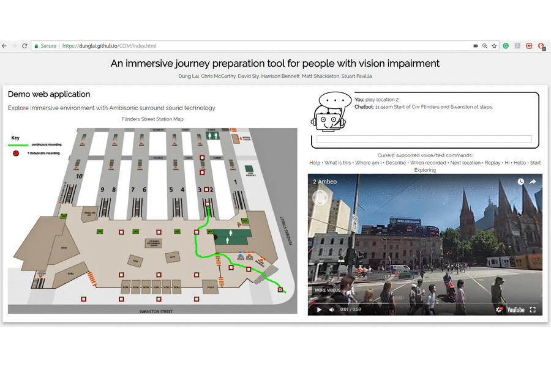Click the video share arrow icon
This screenshot has height=367, width=551.
(533, 182)
